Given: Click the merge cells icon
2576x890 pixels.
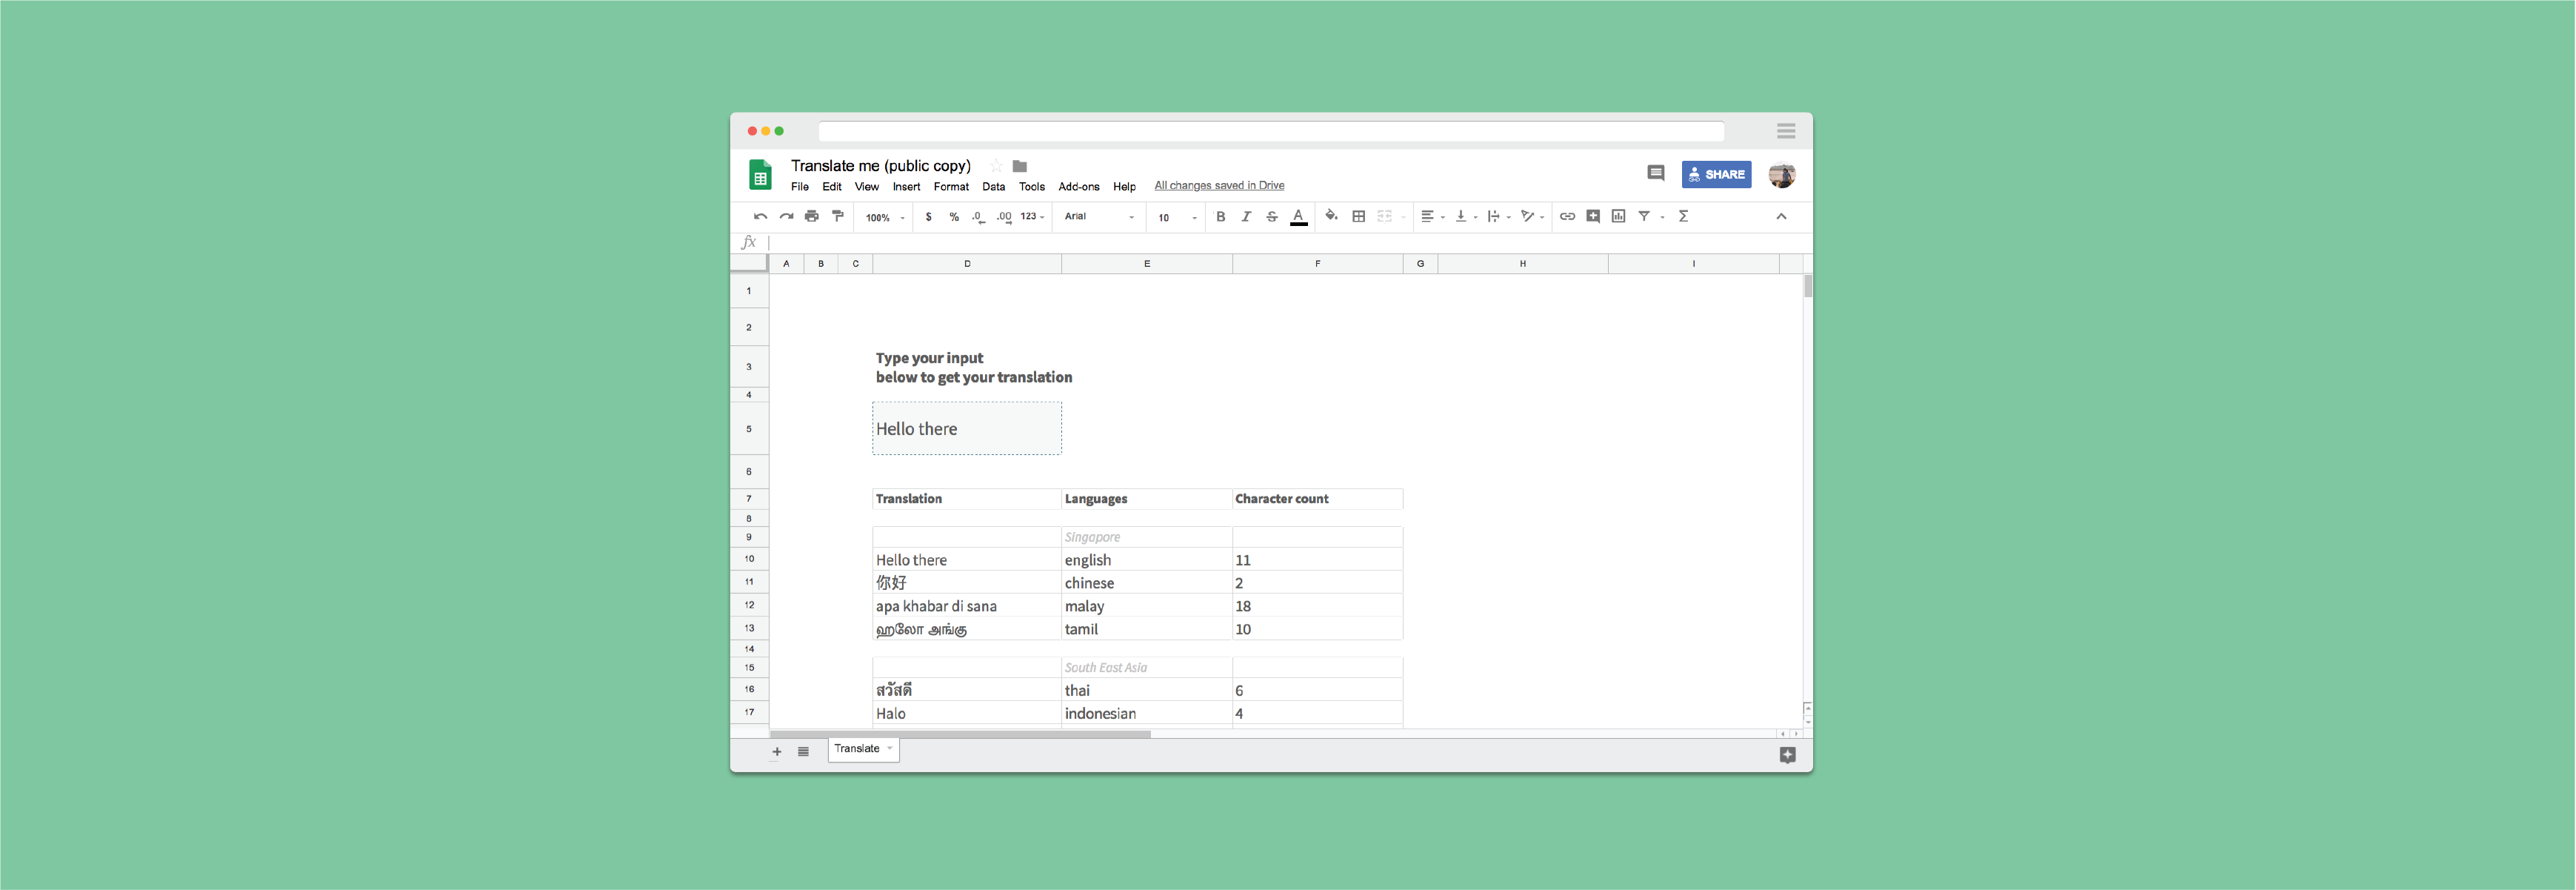Looking at the screenshot, I should [1385, 216].
